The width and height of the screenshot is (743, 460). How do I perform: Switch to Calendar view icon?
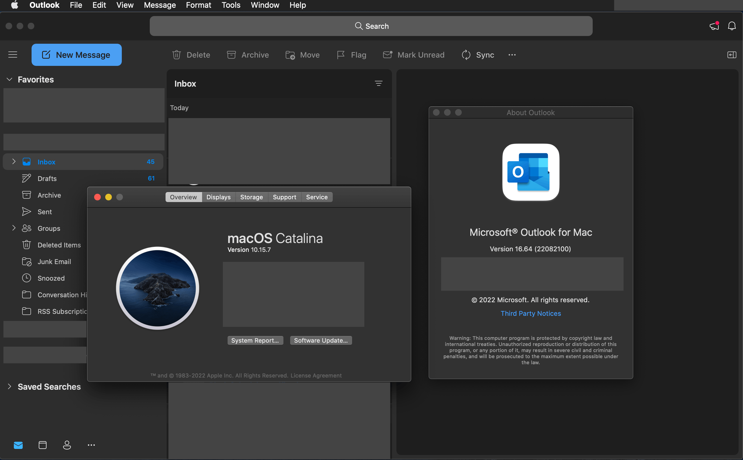click(x=43, y=445)
